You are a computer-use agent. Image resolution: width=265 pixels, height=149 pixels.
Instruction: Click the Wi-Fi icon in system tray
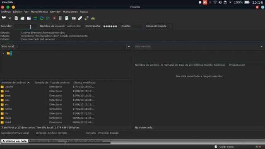pyautogui.click(x=215, y=2)
